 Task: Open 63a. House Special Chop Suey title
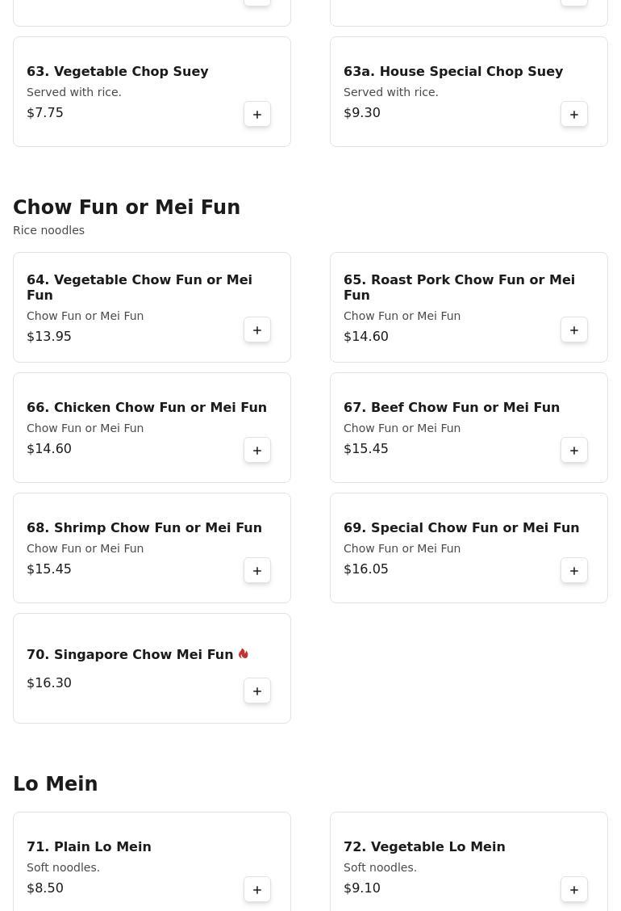point(453,72)
